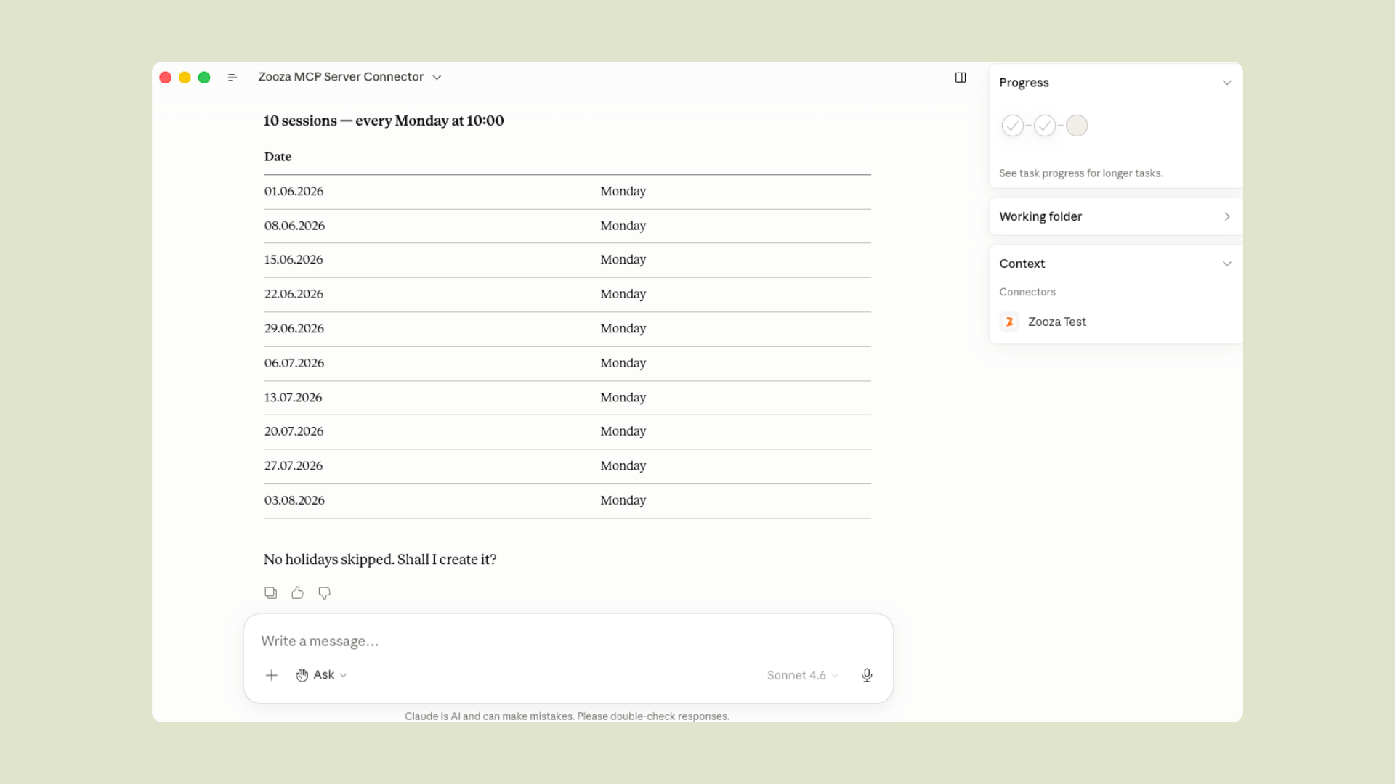Click the third pending progress step
The width and height of the screenshot is (1395, 784).
coord(1077,126)
